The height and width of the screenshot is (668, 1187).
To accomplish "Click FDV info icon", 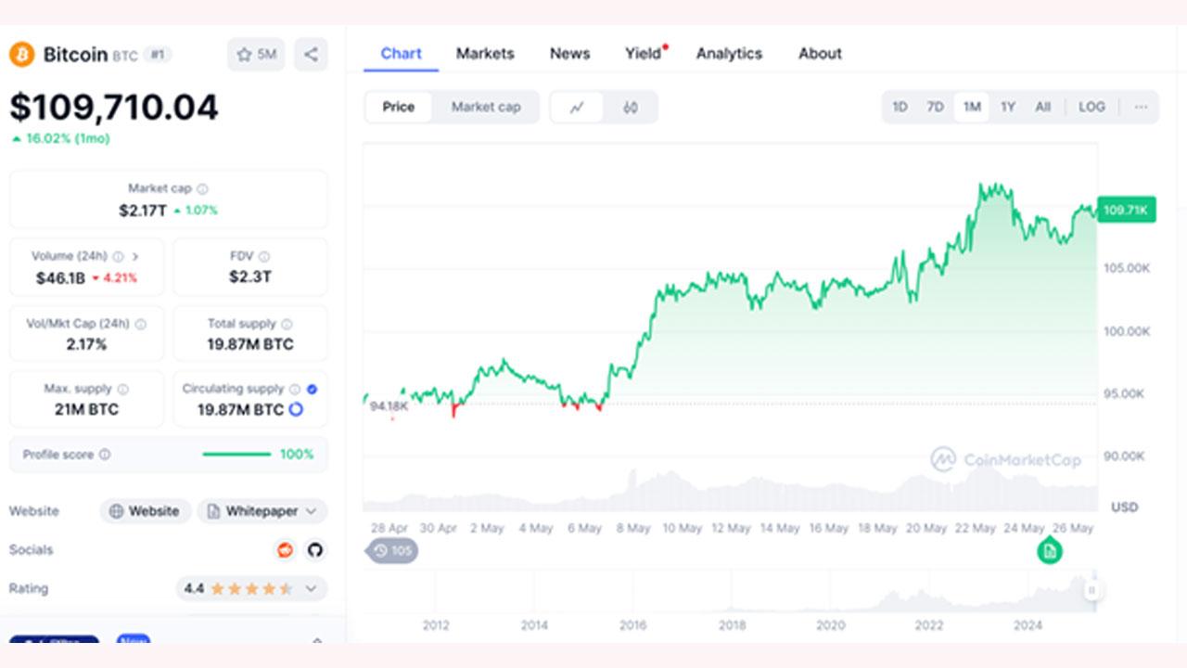I will (x=264, y=256).
